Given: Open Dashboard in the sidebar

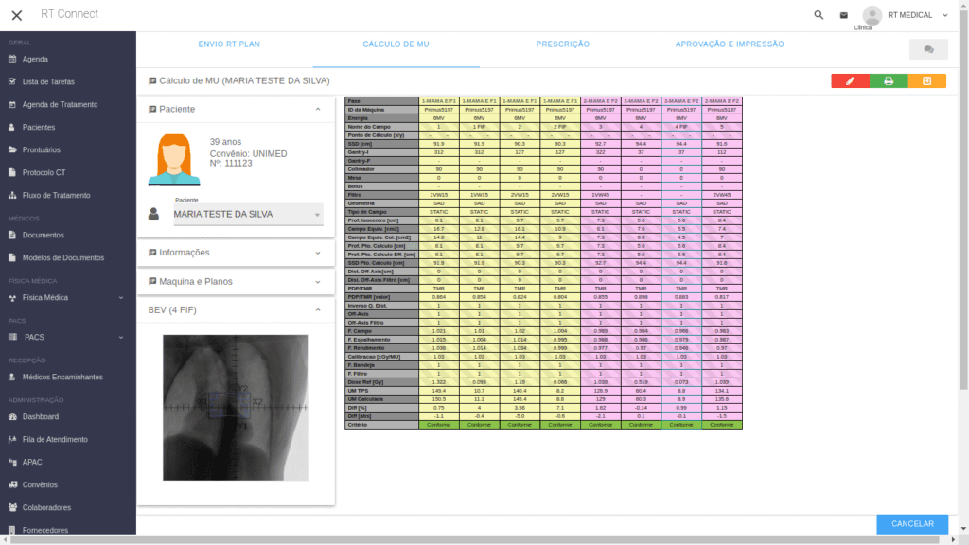Looking at the screenshot, I should 40,416.
